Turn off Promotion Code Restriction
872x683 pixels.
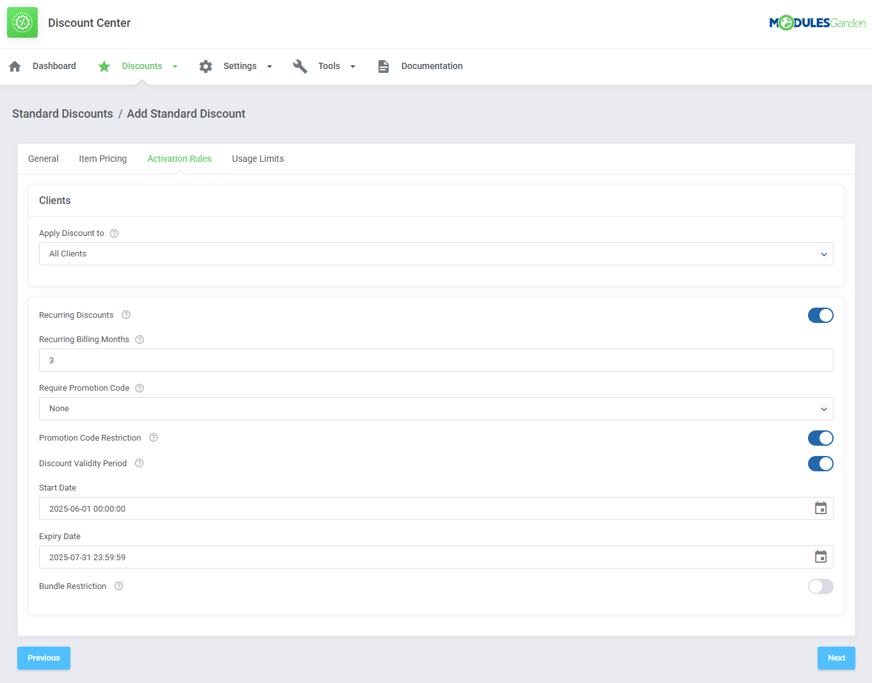pyautogui.click(x=820, y=438)
